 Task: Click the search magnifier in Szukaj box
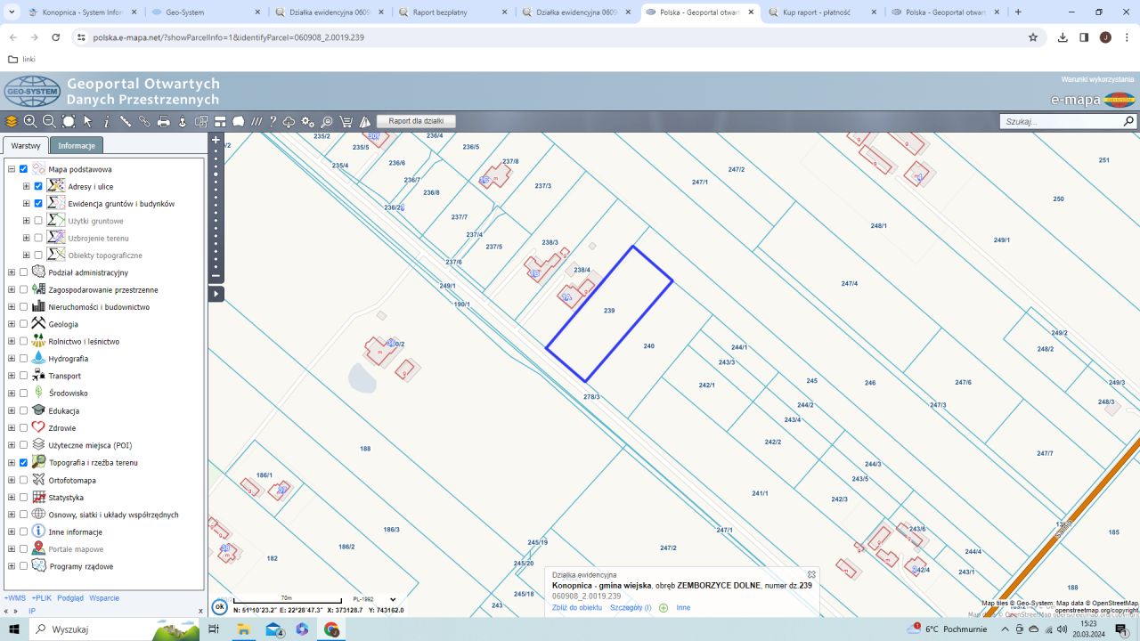(1128, 121)
